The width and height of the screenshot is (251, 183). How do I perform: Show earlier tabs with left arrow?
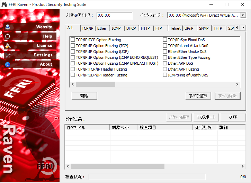237,28
